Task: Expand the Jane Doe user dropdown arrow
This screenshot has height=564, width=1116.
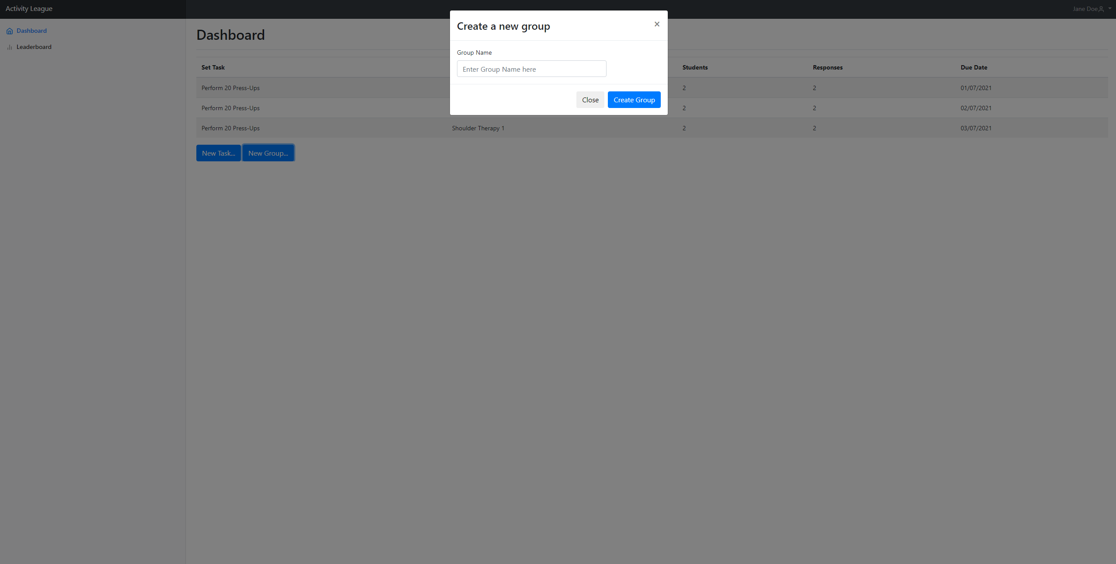Action: [1110, 8]
